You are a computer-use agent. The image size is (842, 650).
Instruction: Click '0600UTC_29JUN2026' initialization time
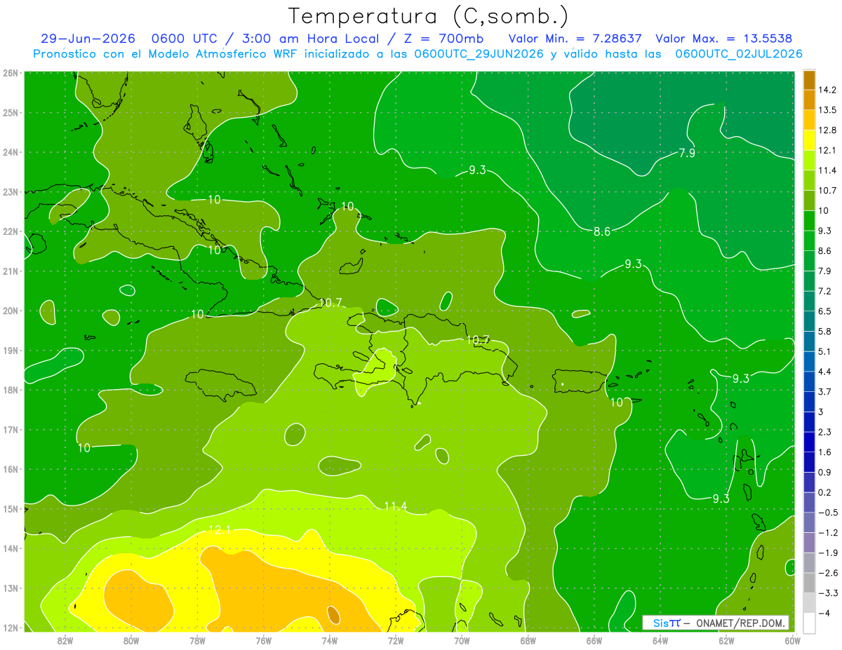click(x=479, y=54)
